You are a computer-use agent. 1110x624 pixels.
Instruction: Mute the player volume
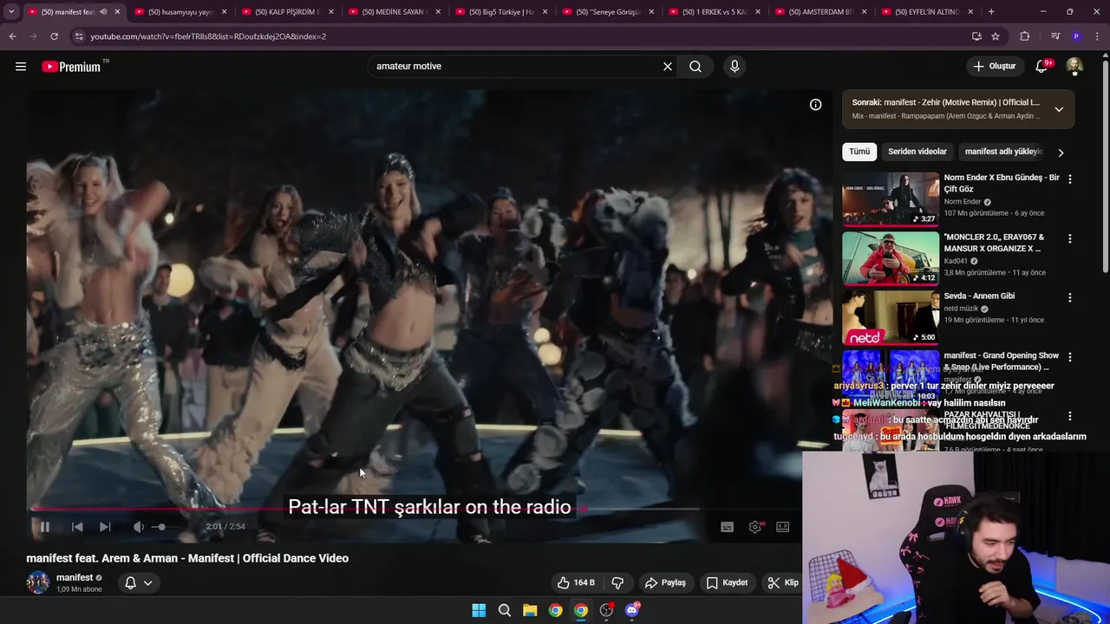[x=139, y=526]
